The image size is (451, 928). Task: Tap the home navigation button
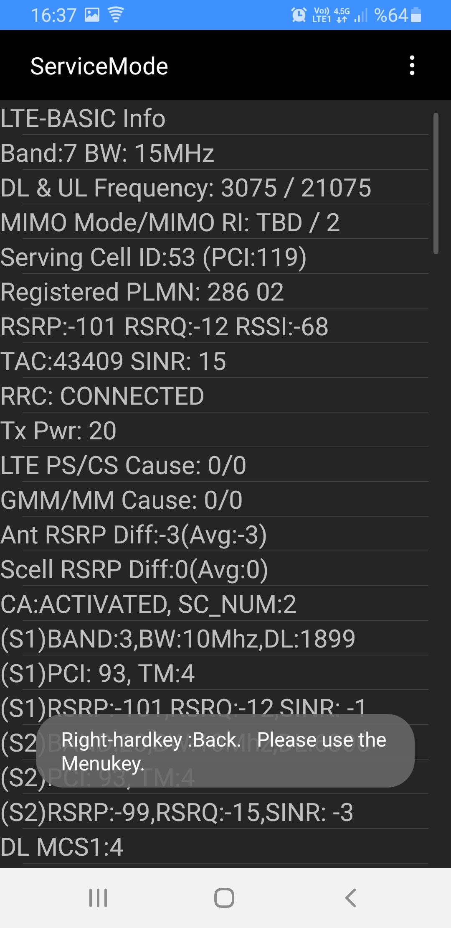(x=224, y=897)
